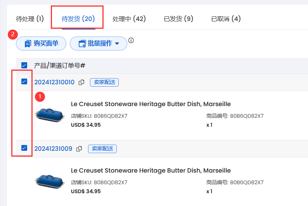The width and height of the screenshot is (308, 206).
Task: Uncheck order 202412310010 checkbox
Action: (24, 81)
